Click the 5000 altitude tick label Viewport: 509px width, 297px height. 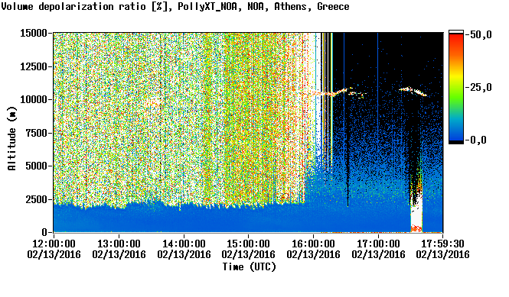[x=36, y=166]
